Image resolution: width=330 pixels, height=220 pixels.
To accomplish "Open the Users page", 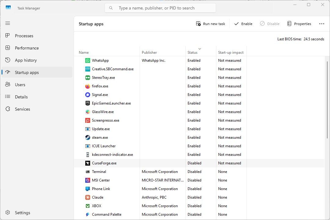I will tap(37, 85).
